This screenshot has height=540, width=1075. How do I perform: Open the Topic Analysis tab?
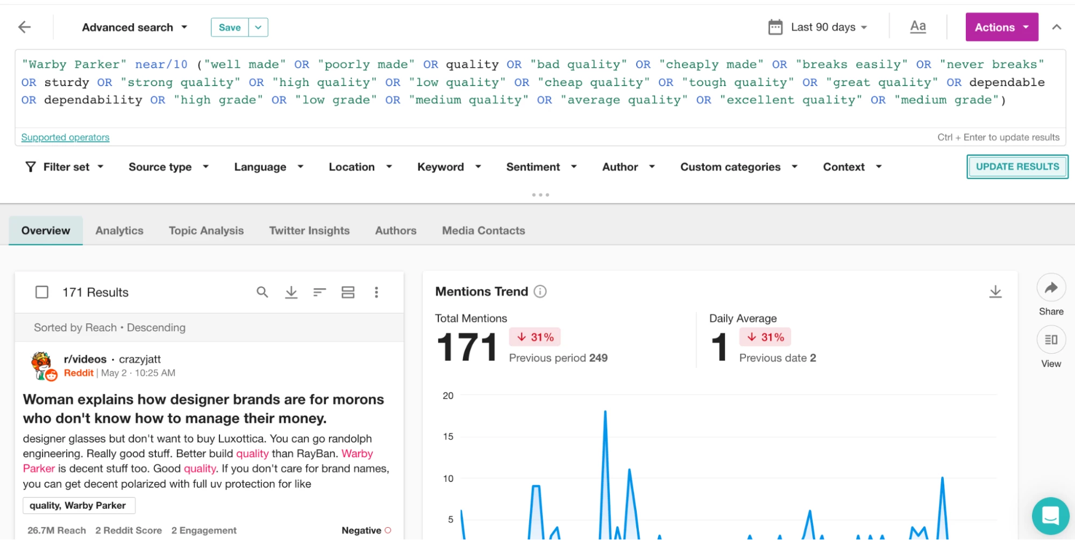pos(206,230)
